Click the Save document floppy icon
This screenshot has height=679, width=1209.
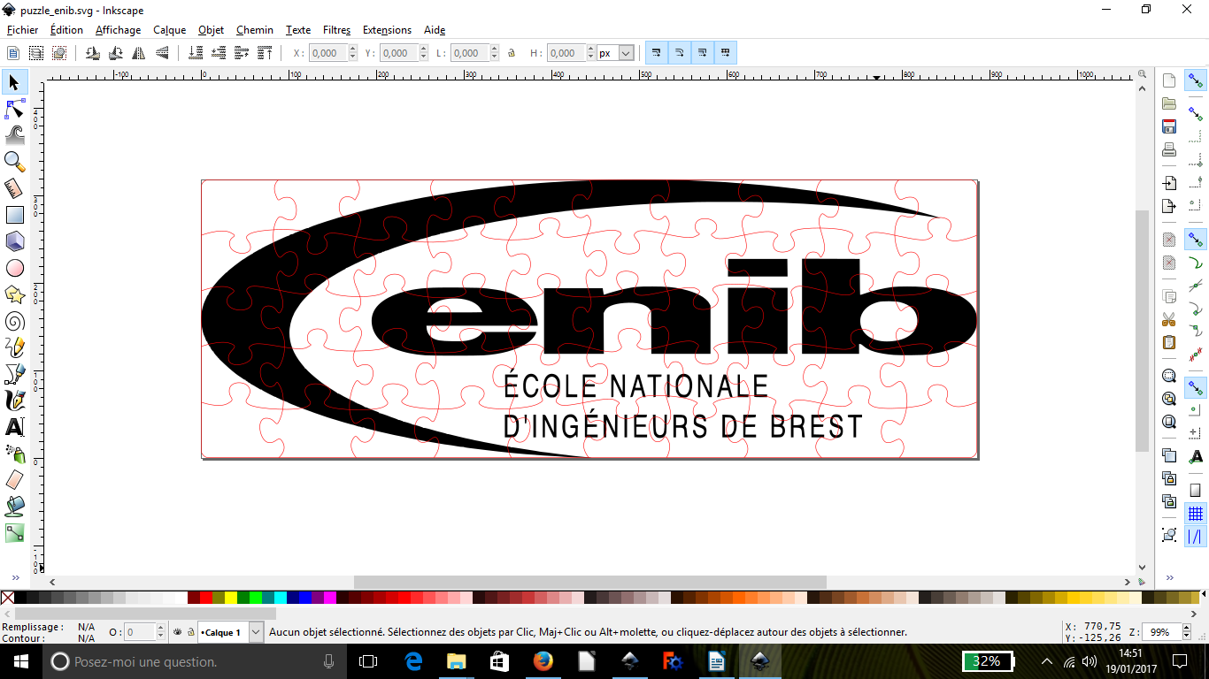coord(1169,126)
